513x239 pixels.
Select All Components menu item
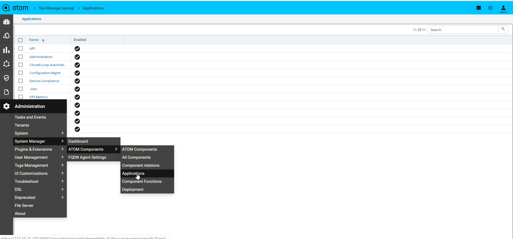coord(147,157)
